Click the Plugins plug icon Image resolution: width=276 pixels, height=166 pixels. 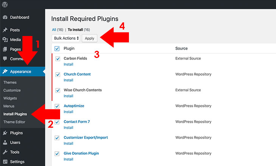coord(5,133)
